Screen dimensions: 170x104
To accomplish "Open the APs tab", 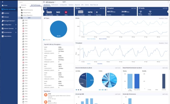I will coord(82,5).
